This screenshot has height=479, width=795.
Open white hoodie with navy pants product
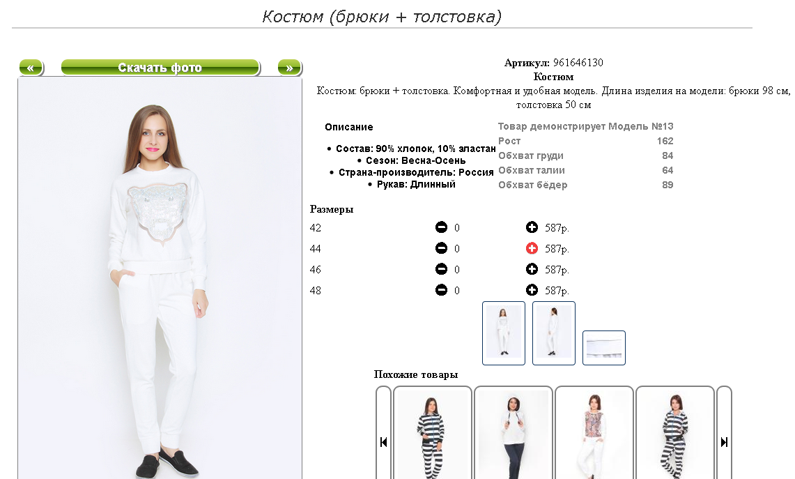coord(513,434)
